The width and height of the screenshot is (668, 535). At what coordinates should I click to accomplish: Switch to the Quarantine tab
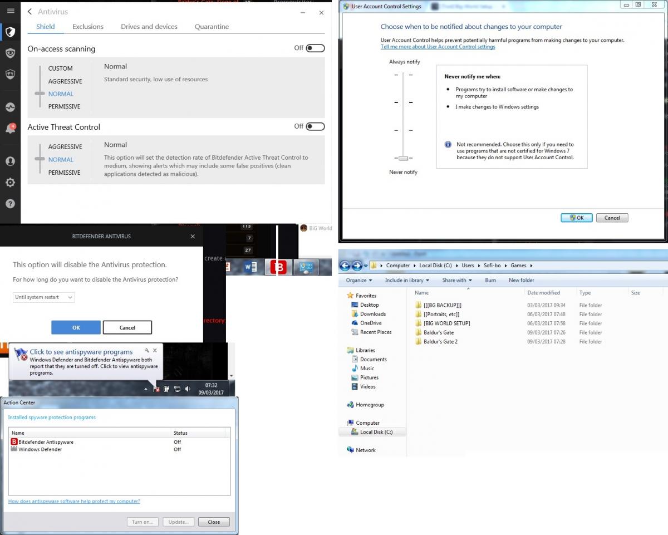[212, 27]
